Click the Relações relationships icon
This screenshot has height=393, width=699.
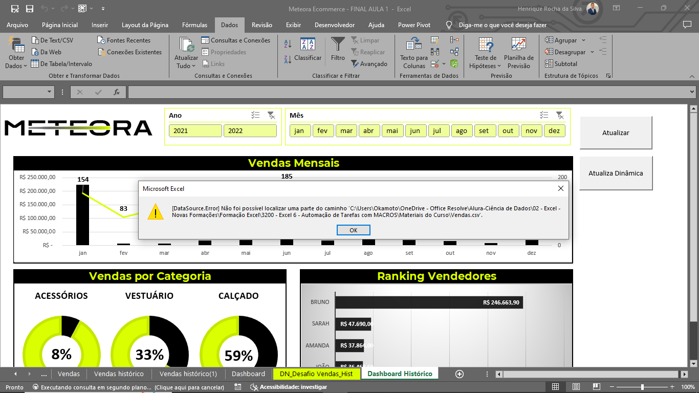pos(454,52)
